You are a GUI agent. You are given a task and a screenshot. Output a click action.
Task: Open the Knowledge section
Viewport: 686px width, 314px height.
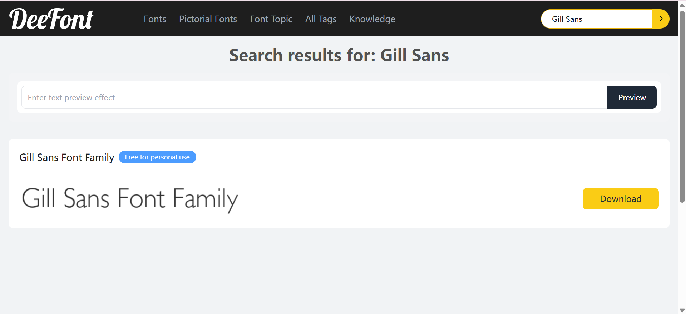tap(372, 19)
